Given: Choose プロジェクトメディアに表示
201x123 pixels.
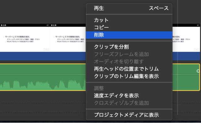Looking at the screenshot, I should tap(129, 115).
